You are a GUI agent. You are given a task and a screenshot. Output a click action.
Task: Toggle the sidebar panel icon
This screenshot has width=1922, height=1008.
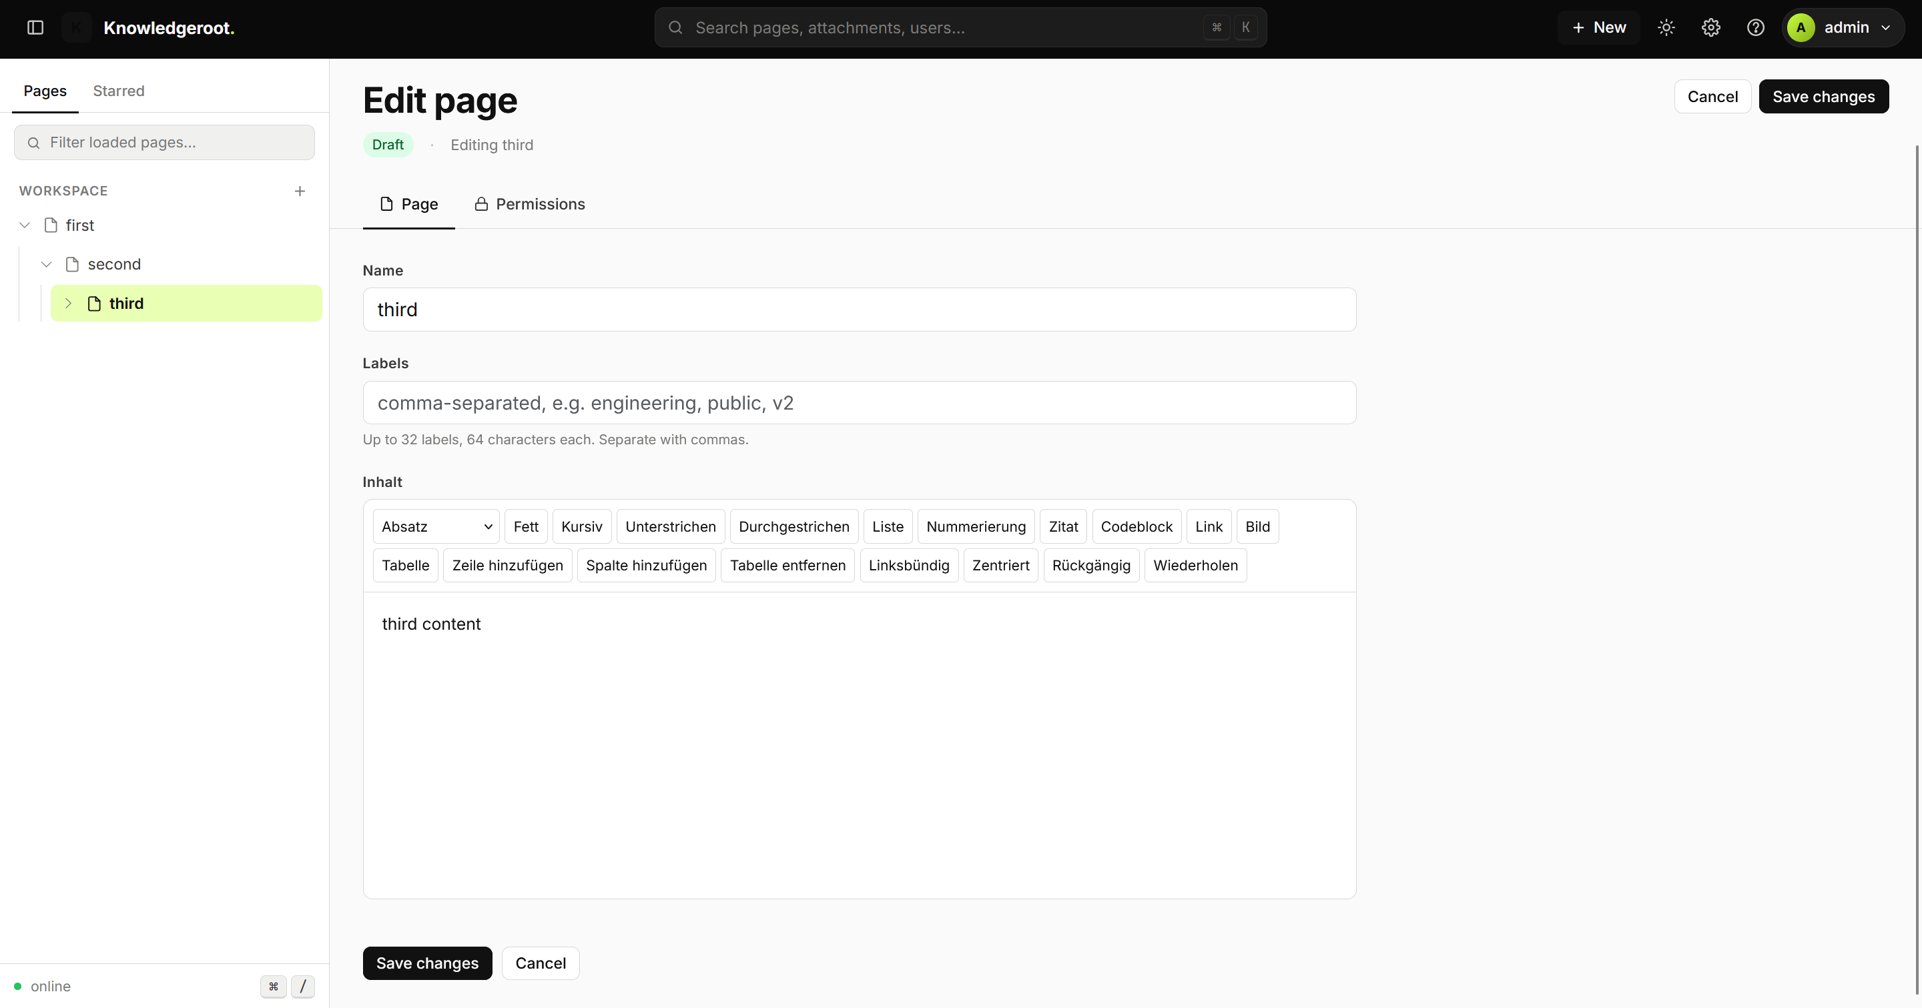[35, 27]
